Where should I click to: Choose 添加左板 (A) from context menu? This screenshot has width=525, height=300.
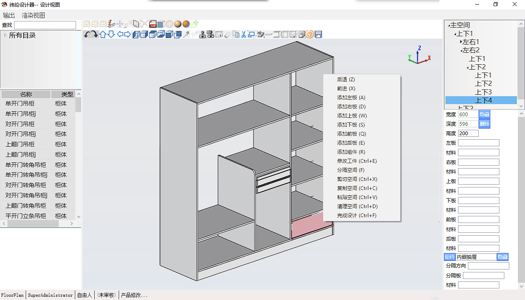click(351, 98)
